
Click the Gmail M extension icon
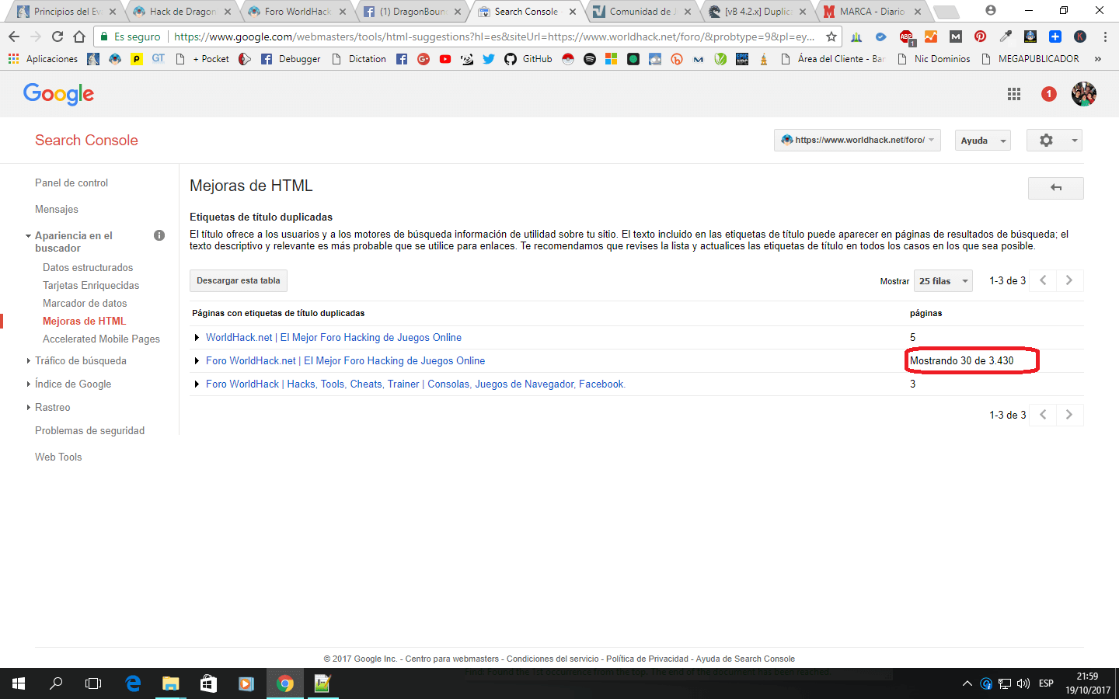click(956, 37)
